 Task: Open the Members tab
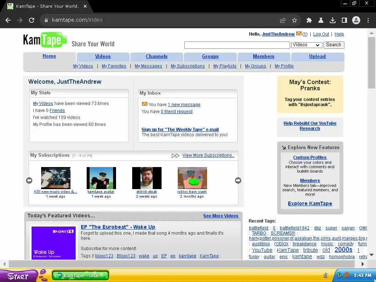264,57
